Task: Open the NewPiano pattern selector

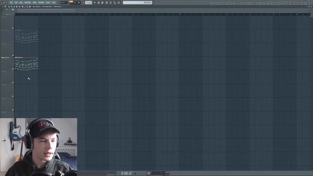Action: (137, 2)
